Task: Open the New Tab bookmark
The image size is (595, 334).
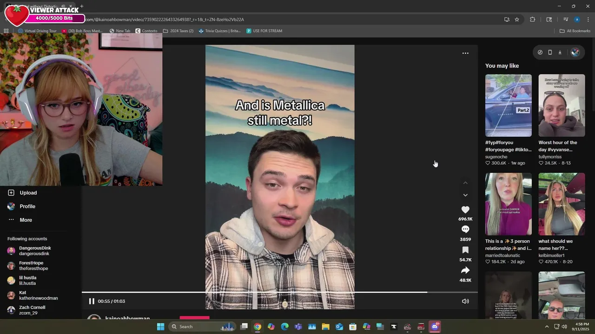Action: coord(120,31)
